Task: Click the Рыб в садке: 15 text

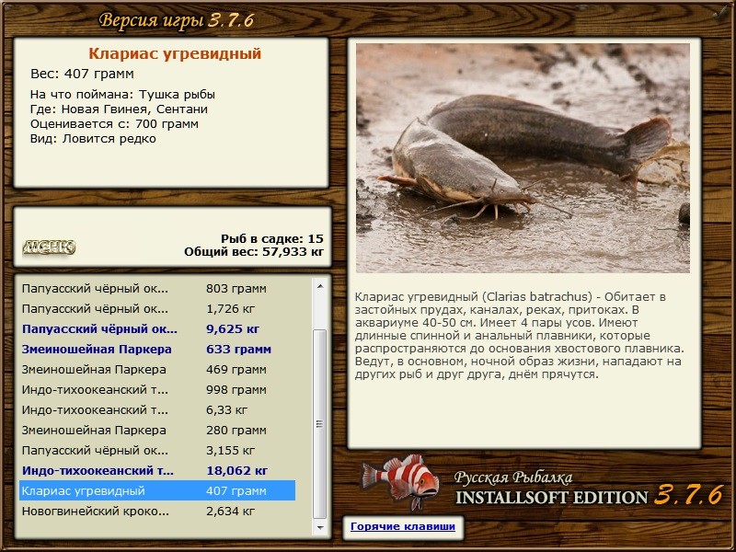Action: pyautogui.click(x=272, y=238)
